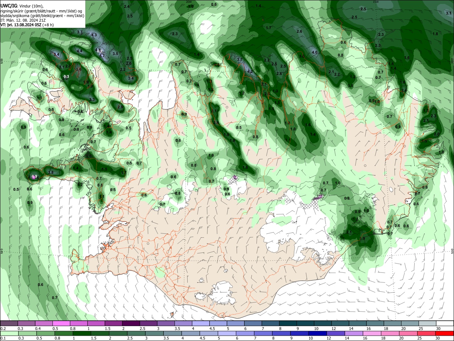Click the bright pink 0.5 swatch in upper legend row
The height and width of the screenshot is (341, 454).
[x=61, y=323]
